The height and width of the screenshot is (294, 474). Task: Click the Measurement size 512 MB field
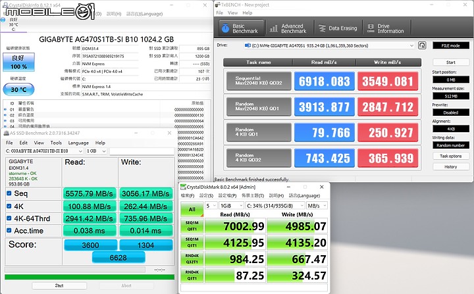[x=451, y=96]
